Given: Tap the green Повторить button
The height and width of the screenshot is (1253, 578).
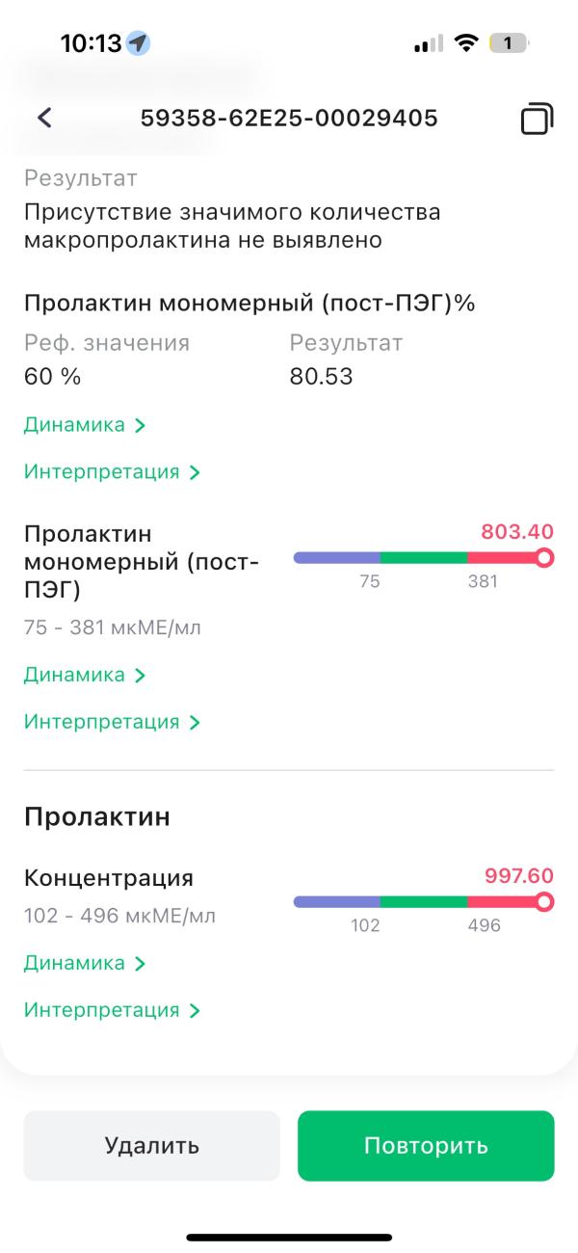Looking at the screenshot, I should point(426,1146).
